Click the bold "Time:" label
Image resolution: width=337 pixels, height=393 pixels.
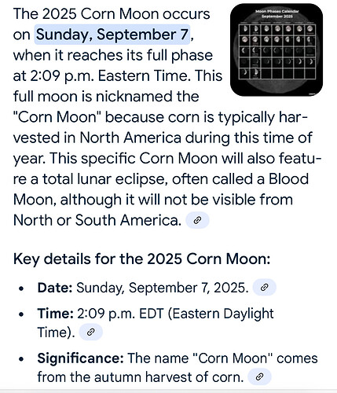(x=55, y=314)
